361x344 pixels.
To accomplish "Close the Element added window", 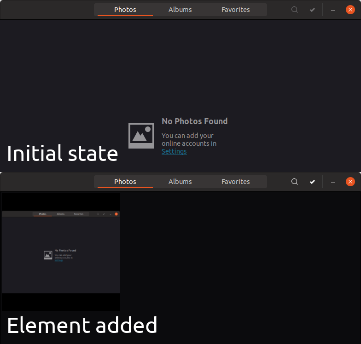I will coord(350,182).
